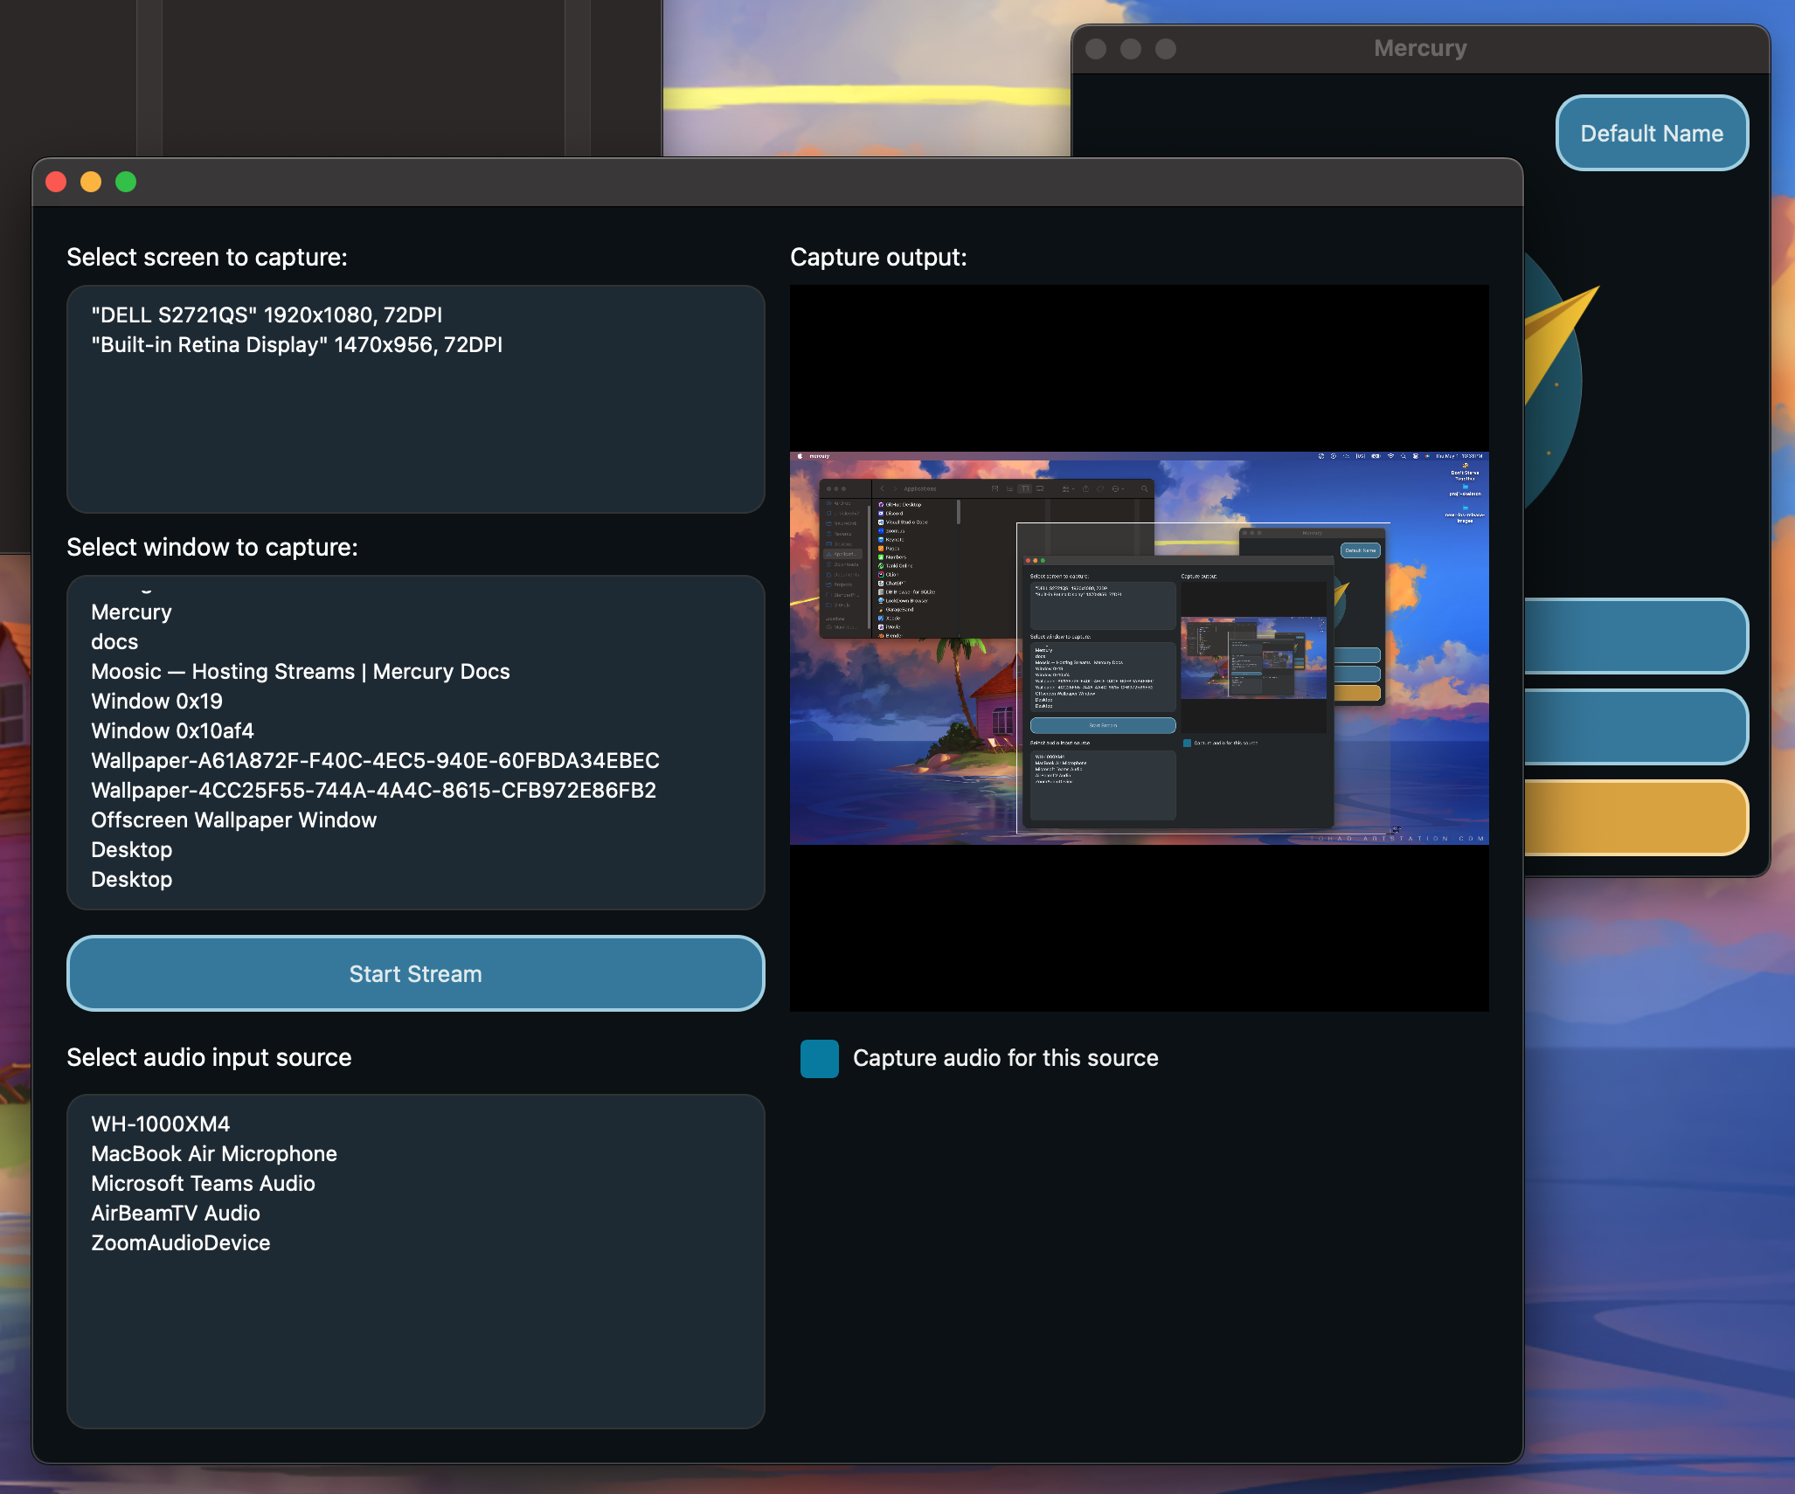Click the green fullscreen window button
This screenshot has width=1795, height=1494.
[x=126, y=182]
